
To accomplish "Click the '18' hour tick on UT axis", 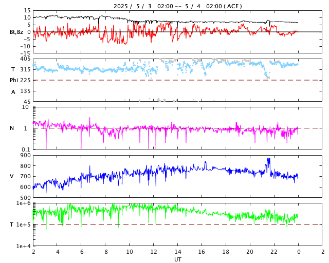I will point(226,252).
